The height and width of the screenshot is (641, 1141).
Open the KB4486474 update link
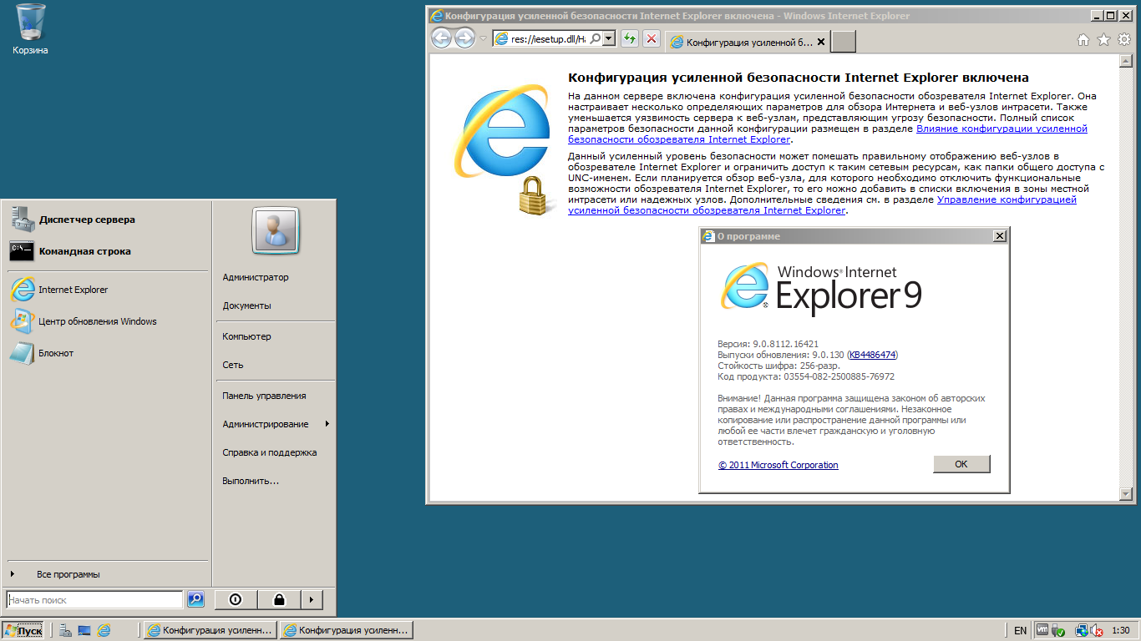coord(872,355)
